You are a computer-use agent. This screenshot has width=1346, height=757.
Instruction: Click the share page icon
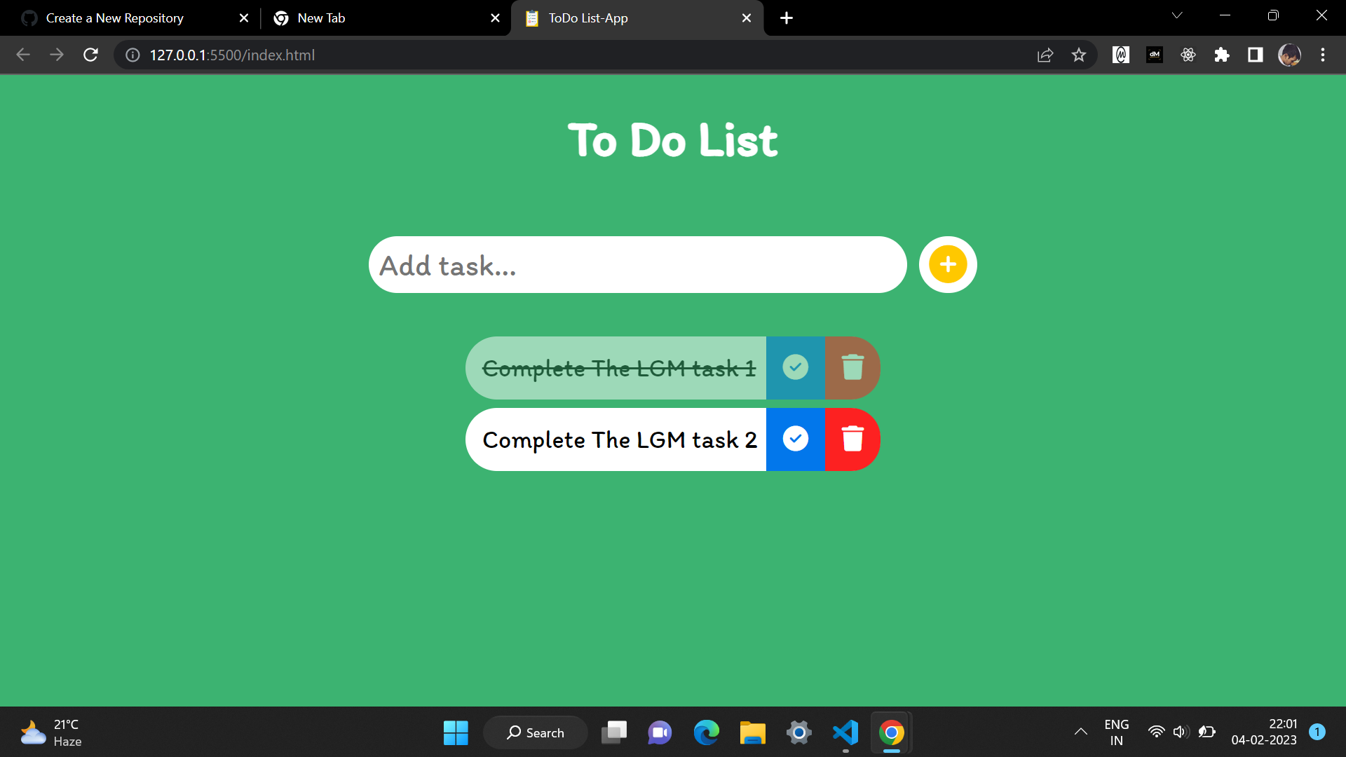1045,55
